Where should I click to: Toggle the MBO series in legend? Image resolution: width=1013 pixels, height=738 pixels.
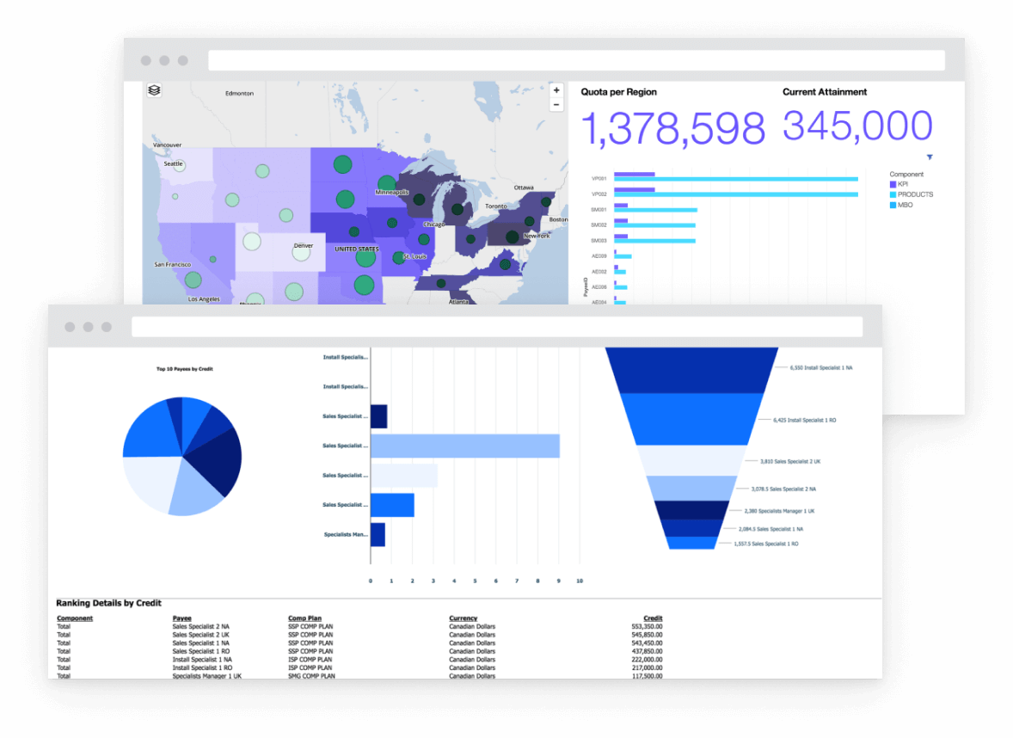click(893, 205)
